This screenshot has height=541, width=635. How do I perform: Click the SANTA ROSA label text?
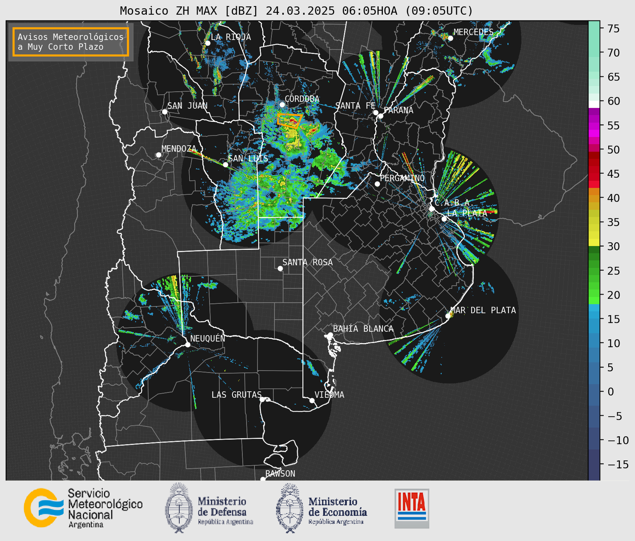click(308, 263)
